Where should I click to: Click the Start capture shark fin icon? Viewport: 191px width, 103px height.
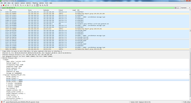pos(1,5)
